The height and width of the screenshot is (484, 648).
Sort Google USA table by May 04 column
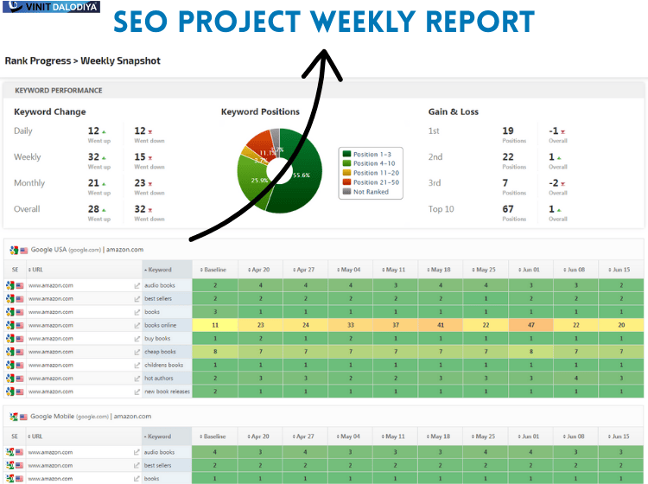351,270
